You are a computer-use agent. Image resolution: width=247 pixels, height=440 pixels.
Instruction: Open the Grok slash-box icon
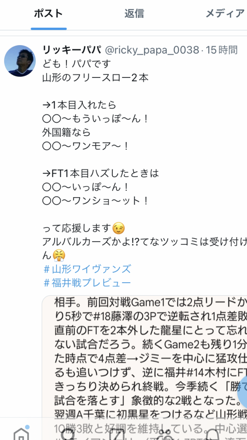(x=117, y=434)
